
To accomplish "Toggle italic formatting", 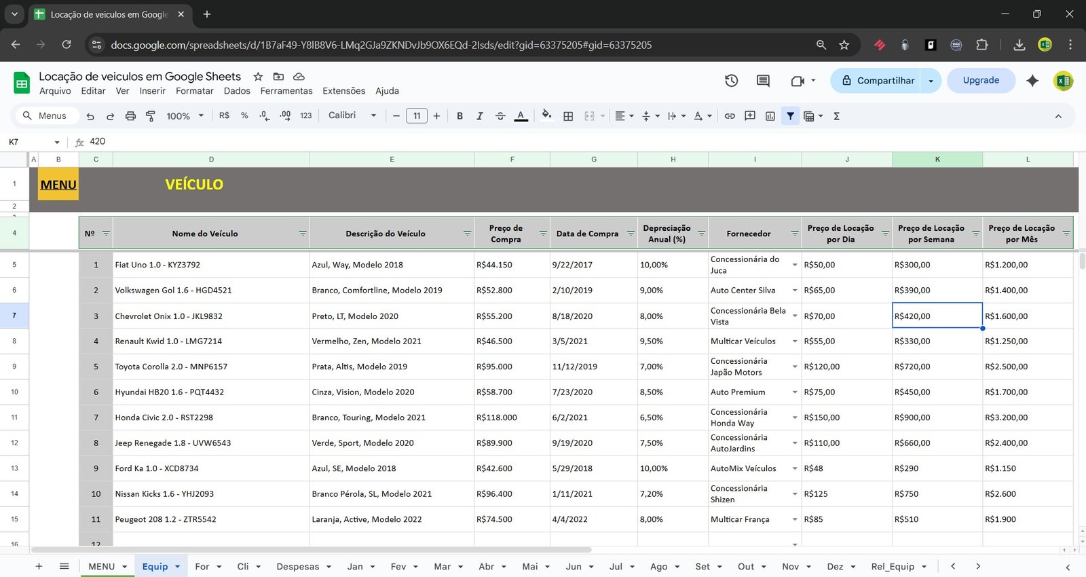I will (480, 116).
